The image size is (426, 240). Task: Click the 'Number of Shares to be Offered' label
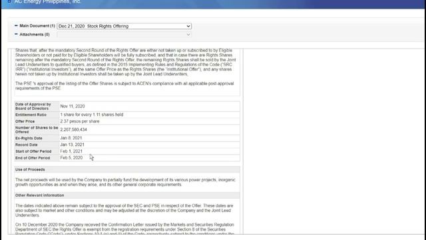37,130
